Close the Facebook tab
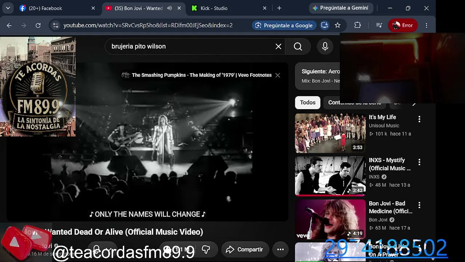Image resolution: width=465 pixels, height=262 pixels. [x=93, y=8]
